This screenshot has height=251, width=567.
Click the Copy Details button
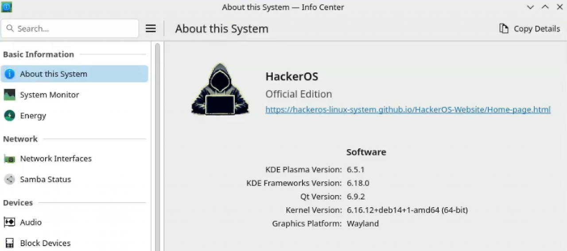click(529, 29)
